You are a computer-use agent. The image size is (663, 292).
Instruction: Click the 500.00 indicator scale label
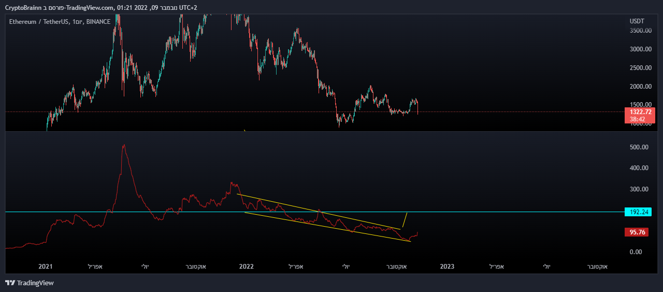[x=639, y=147]
